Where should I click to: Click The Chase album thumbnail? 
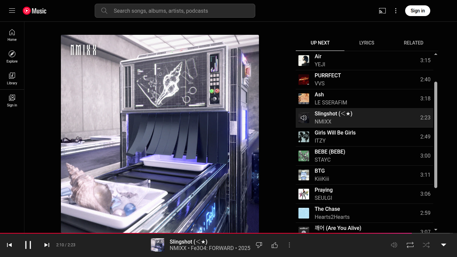coord(304,213)
